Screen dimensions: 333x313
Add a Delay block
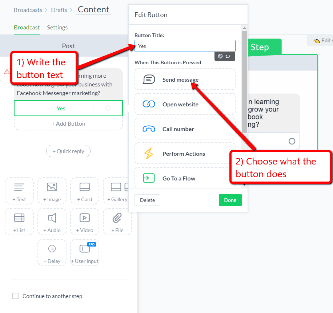click(x=52, y=253)
